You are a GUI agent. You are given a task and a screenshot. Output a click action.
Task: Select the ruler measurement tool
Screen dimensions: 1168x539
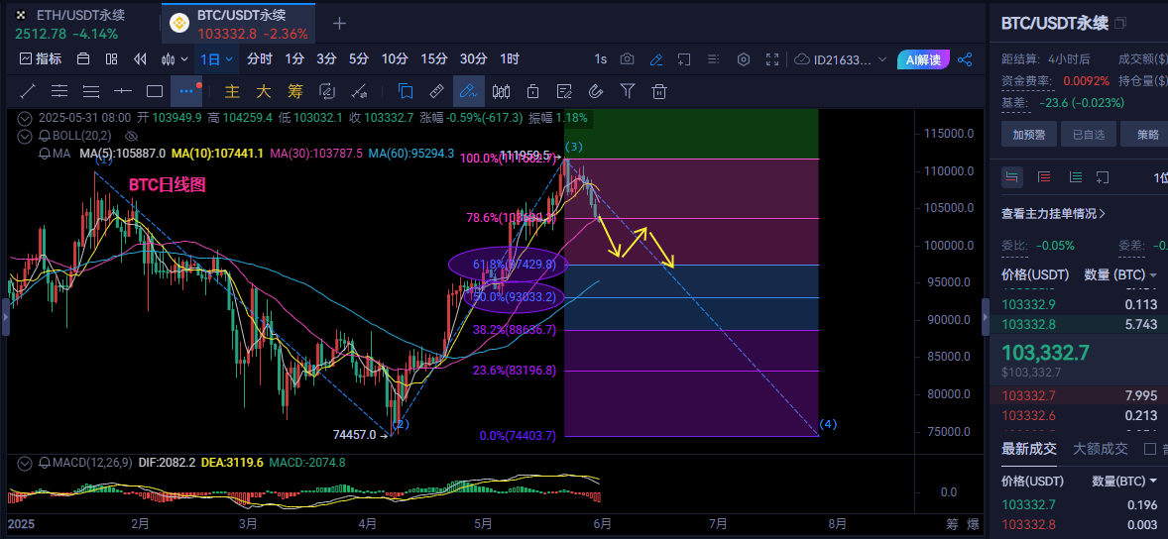pos(436,92)
